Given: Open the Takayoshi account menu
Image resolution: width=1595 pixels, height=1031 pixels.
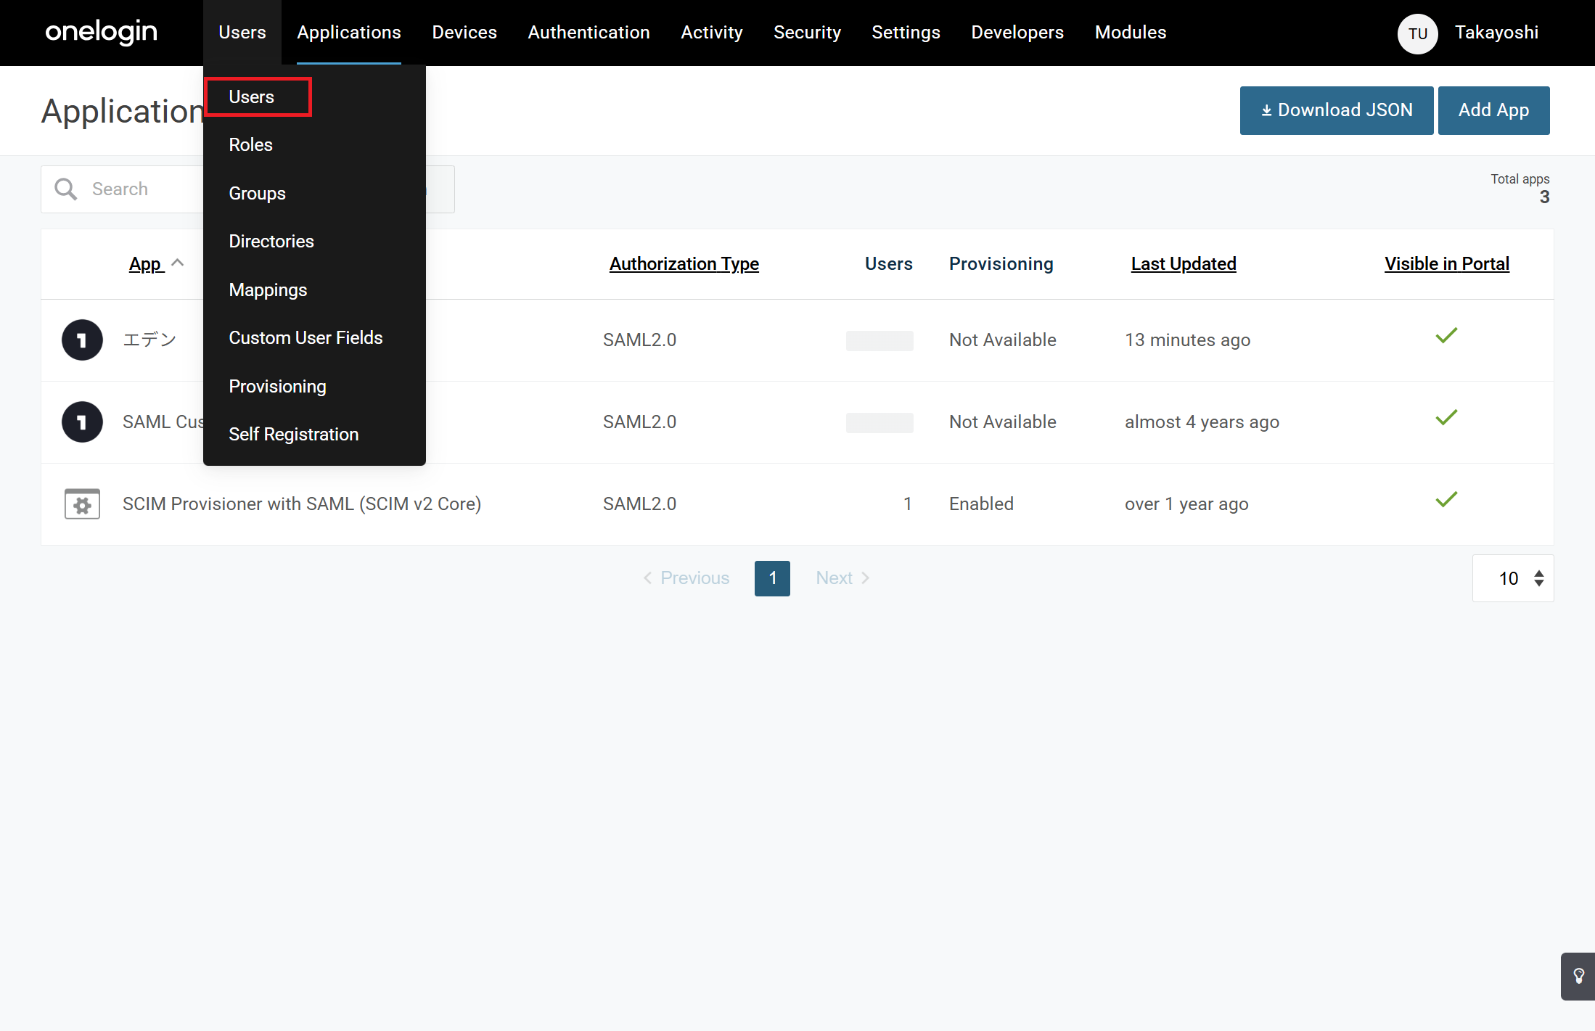Looking at the screenshot, I should (1496, 33).
